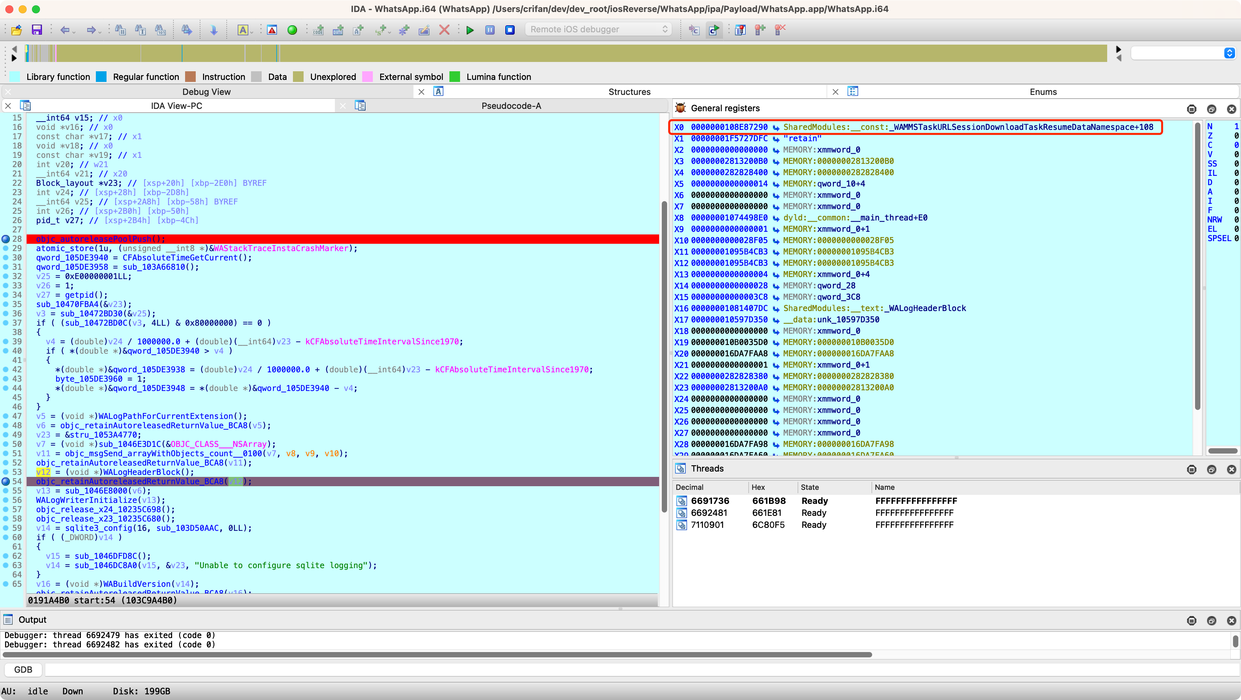Click the binoculars text search icon
The image size is (1241, 700).
(141, 30)
